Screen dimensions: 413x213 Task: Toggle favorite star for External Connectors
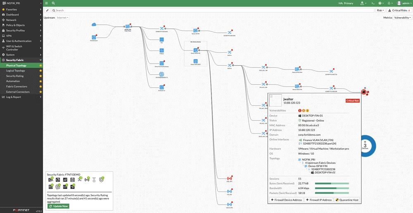(40, 92)
